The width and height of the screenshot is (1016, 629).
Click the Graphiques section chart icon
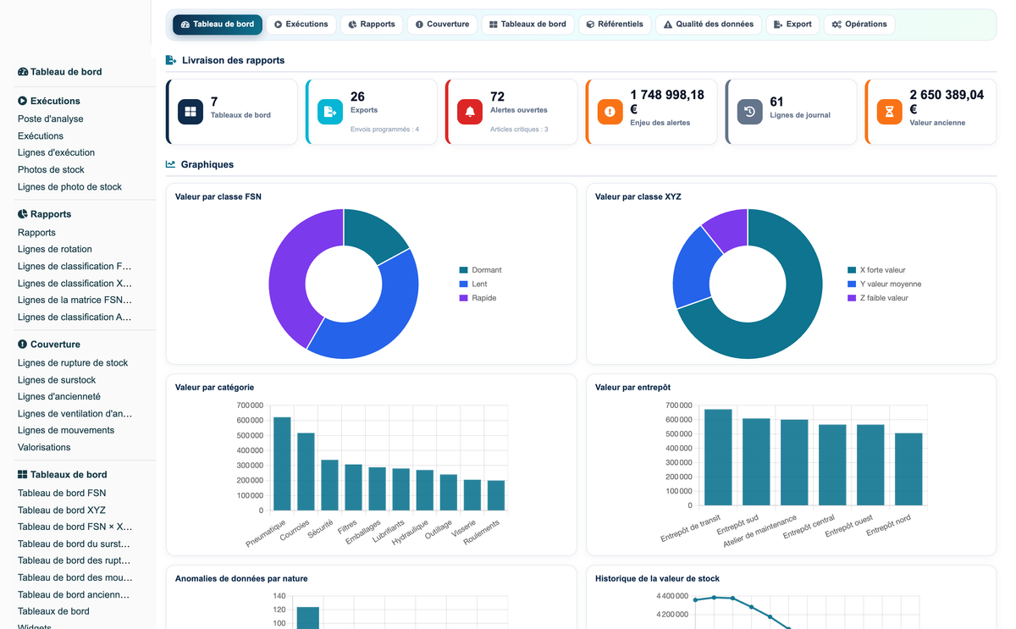point(171,164)
